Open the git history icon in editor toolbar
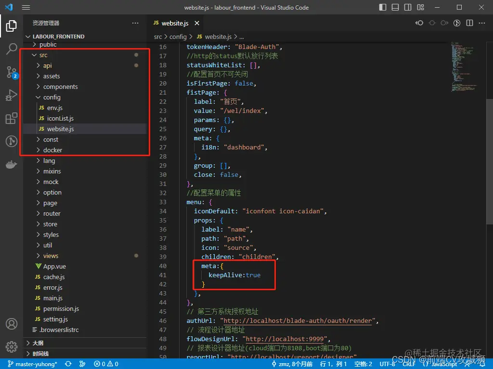 pos(457,23)
